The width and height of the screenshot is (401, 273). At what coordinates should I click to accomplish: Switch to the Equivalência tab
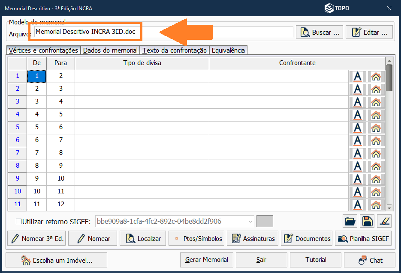(x=228, y=50)
